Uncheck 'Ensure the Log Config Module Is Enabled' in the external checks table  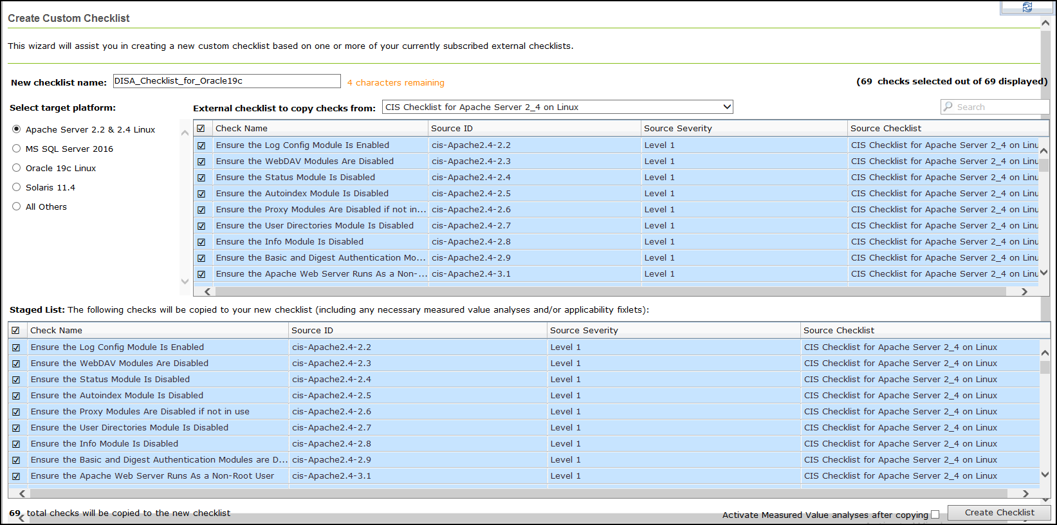pyautogui.click(x=201, y=145)
